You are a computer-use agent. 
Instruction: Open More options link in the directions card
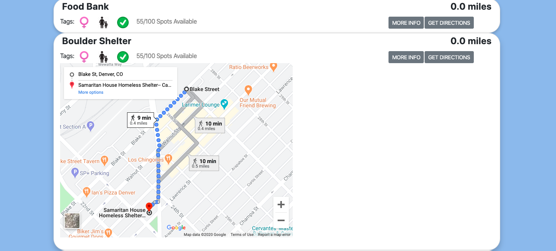coord(91,92)
